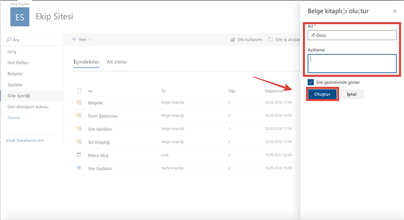Open Sayfalar in the left navigation
The width and height of the screenshot is (404, 220).
pos(15,84)
